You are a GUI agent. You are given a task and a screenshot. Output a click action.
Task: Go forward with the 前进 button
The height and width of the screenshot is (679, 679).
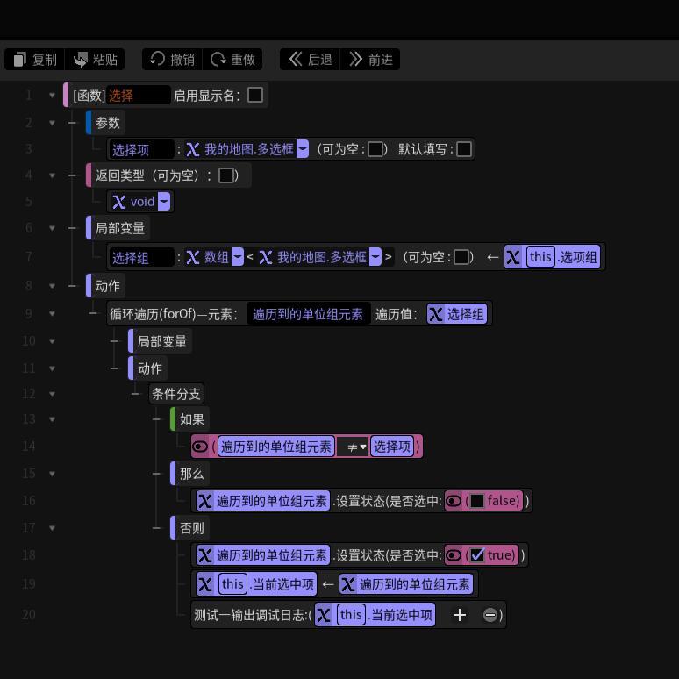[x=370, y=60]
